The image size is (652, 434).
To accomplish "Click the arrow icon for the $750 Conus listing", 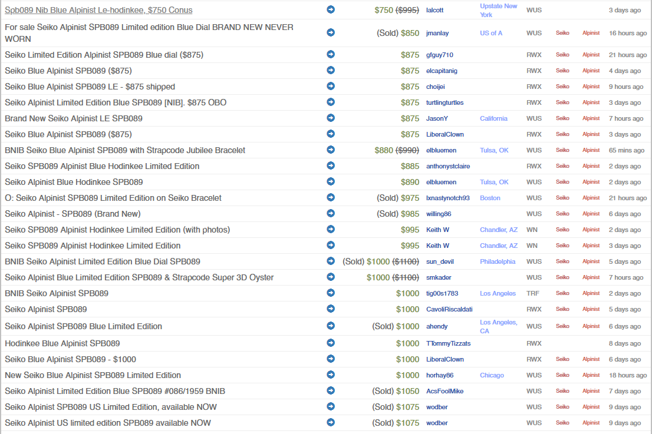I will tap(331, 9).
